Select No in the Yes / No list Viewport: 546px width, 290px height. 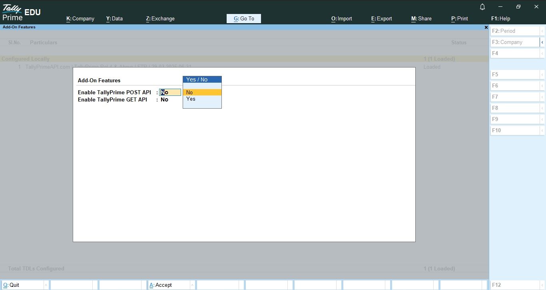[x=202, y=92]
